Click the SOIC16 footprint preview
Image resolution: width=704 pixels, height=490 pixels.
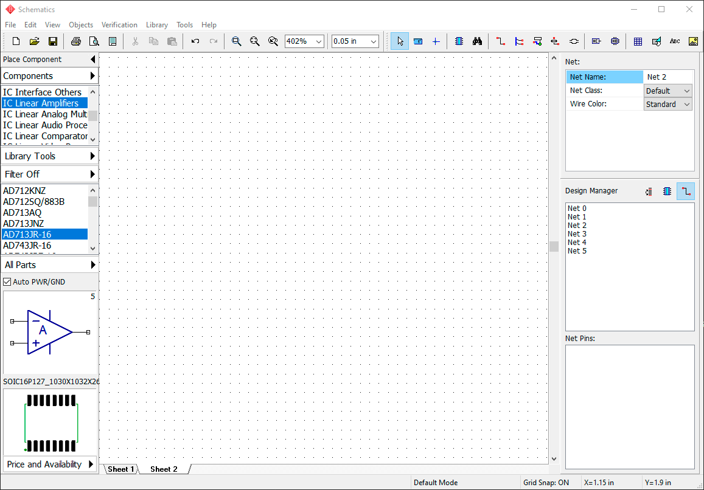click(x=50, y=423)
